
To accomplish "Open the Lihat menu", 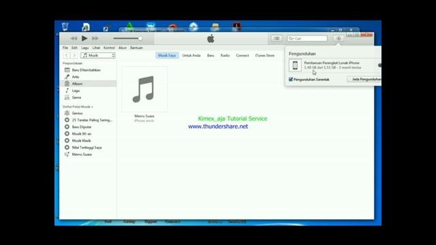I will click(96, 48).
